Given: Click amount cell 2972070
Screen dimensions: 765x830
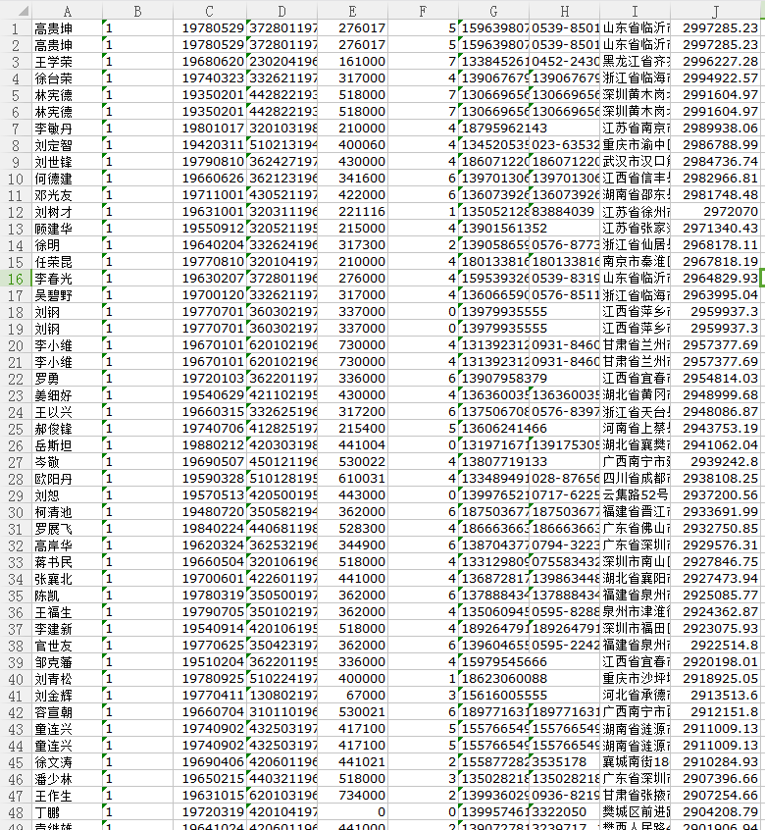Looking at the screenshot, I should coord(715,212).
